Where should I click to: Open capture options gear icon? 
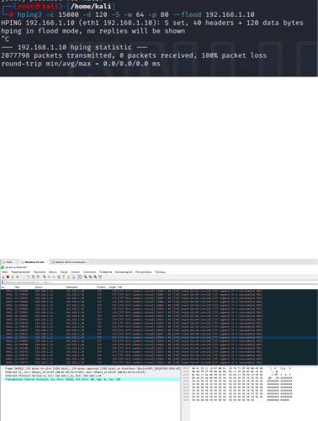point(18,276)
